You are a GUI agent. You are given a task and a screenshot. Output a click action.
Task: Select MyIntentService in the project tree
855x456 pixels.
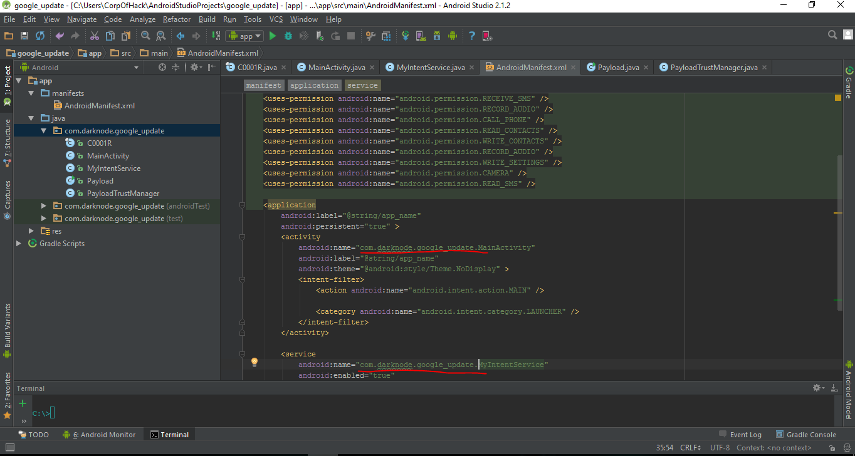113,168
